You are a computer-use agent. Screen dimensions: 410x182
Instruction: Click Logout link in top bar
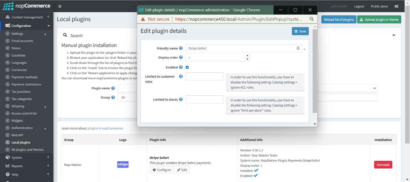click(x=359, y=6)
